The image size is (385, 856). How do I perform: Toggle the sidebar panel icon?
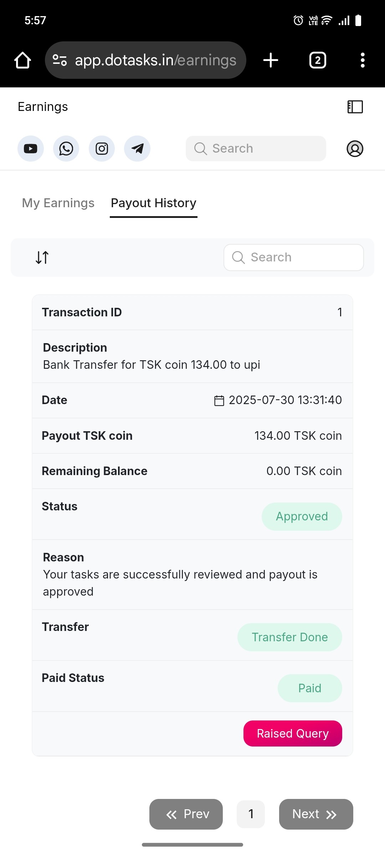pos(355,107)
